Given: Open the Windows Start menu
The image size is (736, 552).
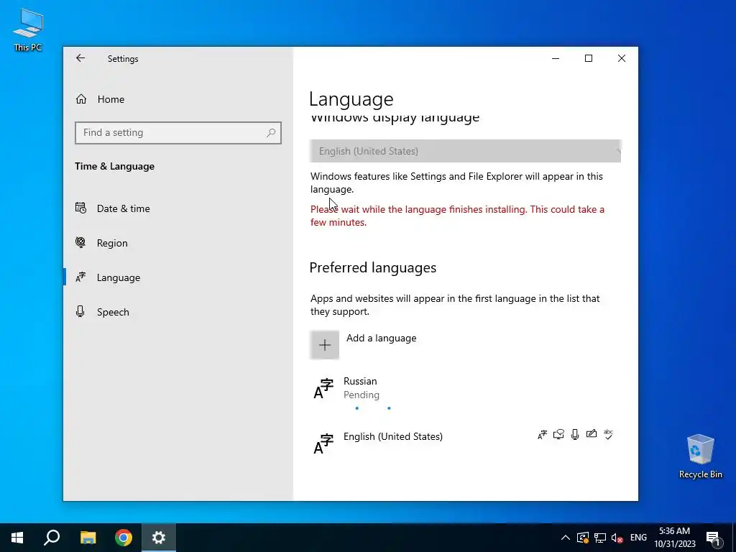Looking at the screenshot, I should 17,538.
